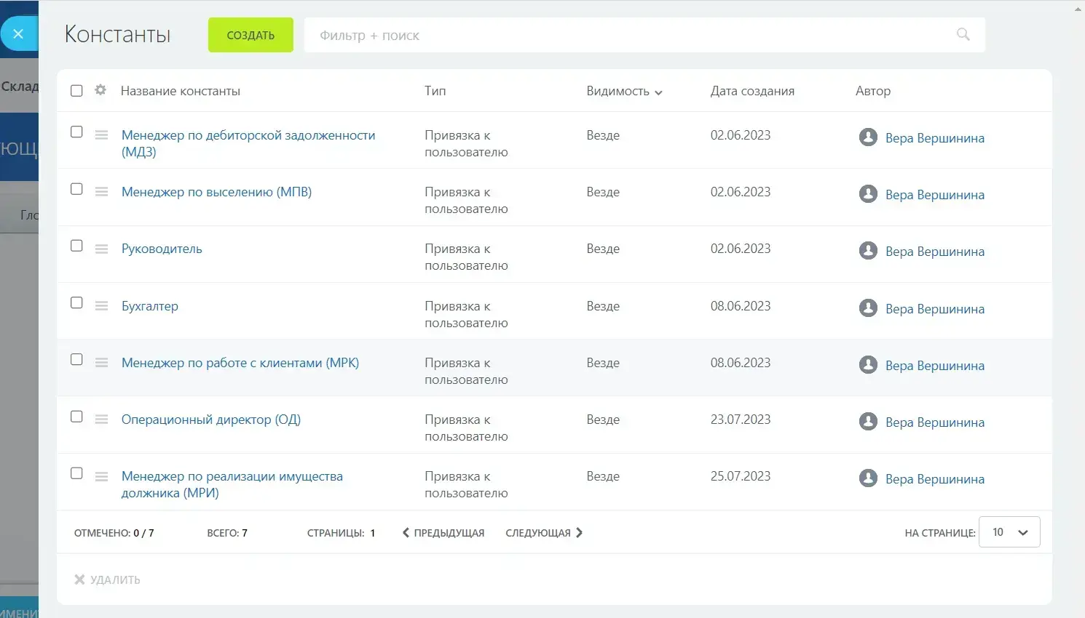Open Менеджер по дебиторской задолженности (МДЗ) link

(248, 143)
